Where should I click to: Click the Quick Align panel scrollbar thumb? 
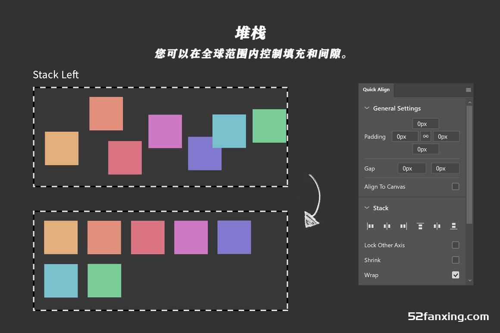[469, 165]
